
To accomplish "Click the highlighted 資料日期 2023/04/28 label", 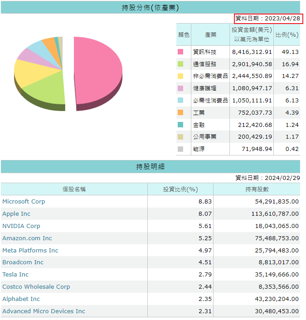I will tap(268, 19).
